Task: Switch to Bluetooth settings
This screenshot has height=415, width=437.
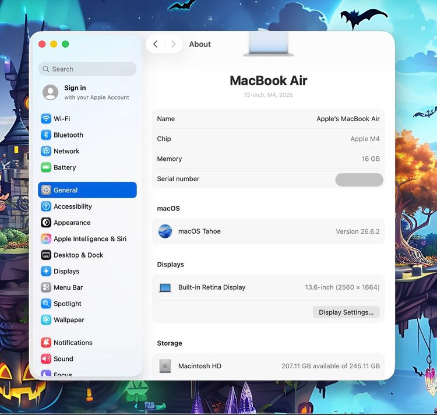Action: coord(87,135)
